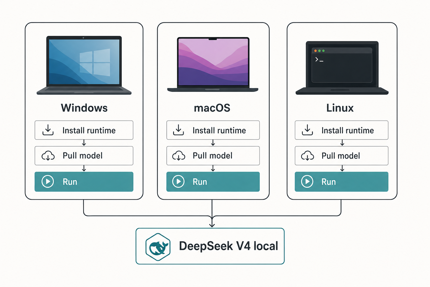
Task: Click the cloud icon in Windows Pull model
Action: pyautogui.click(x=48, y=156)
